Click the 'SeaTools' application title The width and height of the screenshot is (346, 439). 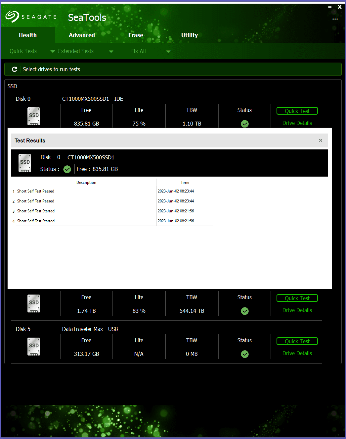pos(87,17)
